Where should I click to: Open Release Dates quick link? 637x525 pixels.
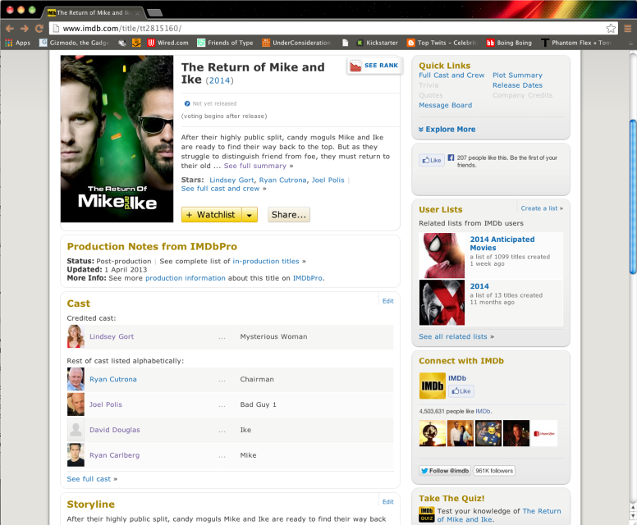517,85
